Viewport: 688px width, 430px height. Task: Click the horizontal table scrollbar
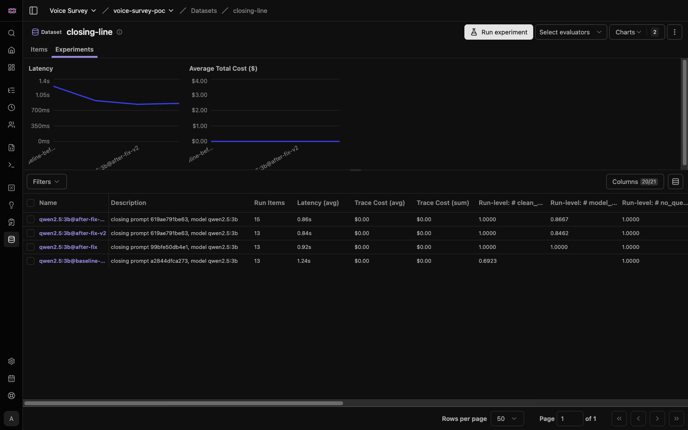[183, 403]
